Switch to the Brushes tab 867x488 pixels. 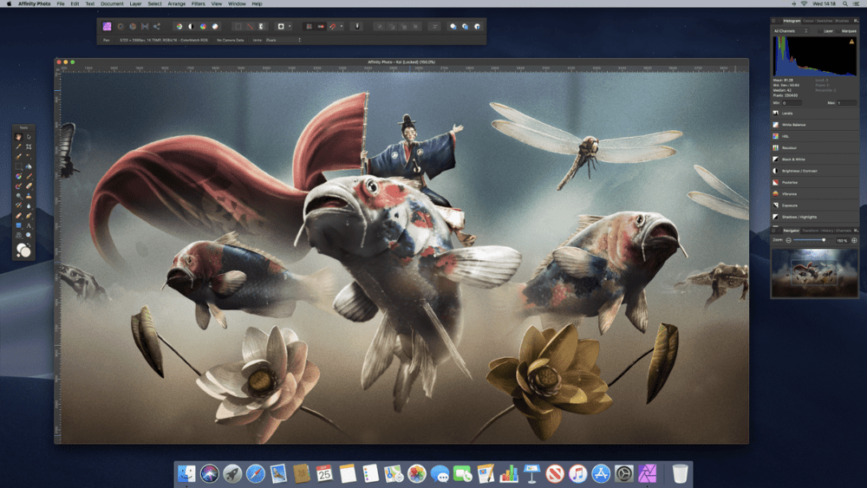(x=842, y=21)
